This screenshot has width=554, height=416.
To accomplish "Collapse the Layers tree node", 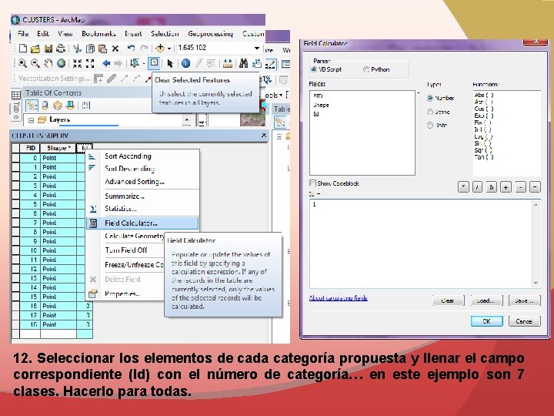I will pos(31,120).
